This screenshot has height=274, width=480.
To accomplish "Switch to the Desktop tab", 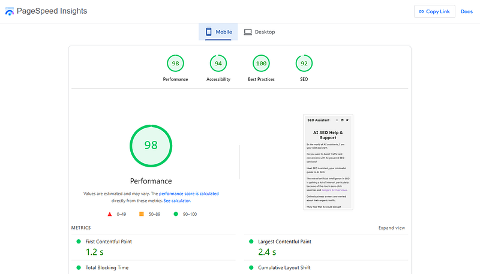I will pyautogui.click(x=259, y=32).
